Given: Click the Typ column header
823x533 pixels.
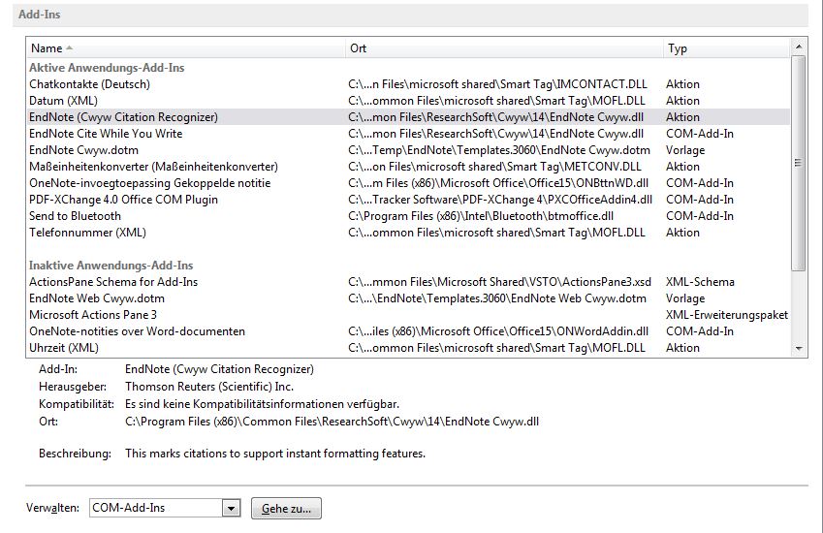Looking at the screenshot, I should pyautogui.click(x=726, y=48).
